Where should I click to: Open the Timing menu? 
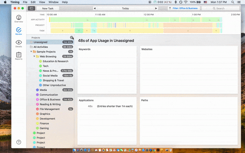[15, 2]
